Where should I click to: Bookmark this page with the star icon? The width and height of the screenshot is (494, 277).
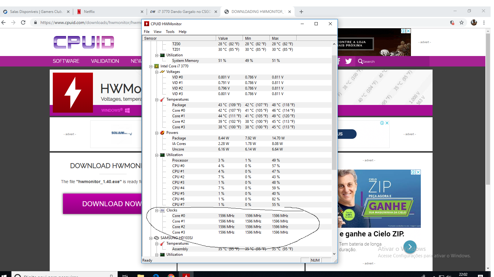coord(462,22)
